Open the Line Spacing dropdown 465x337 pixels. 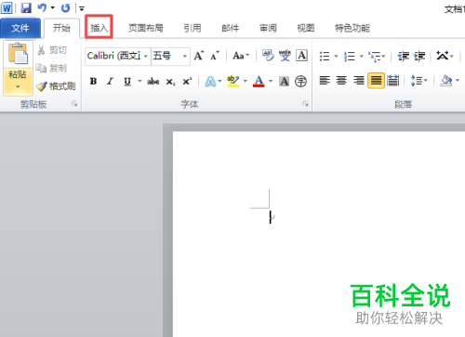pos(419,81)
